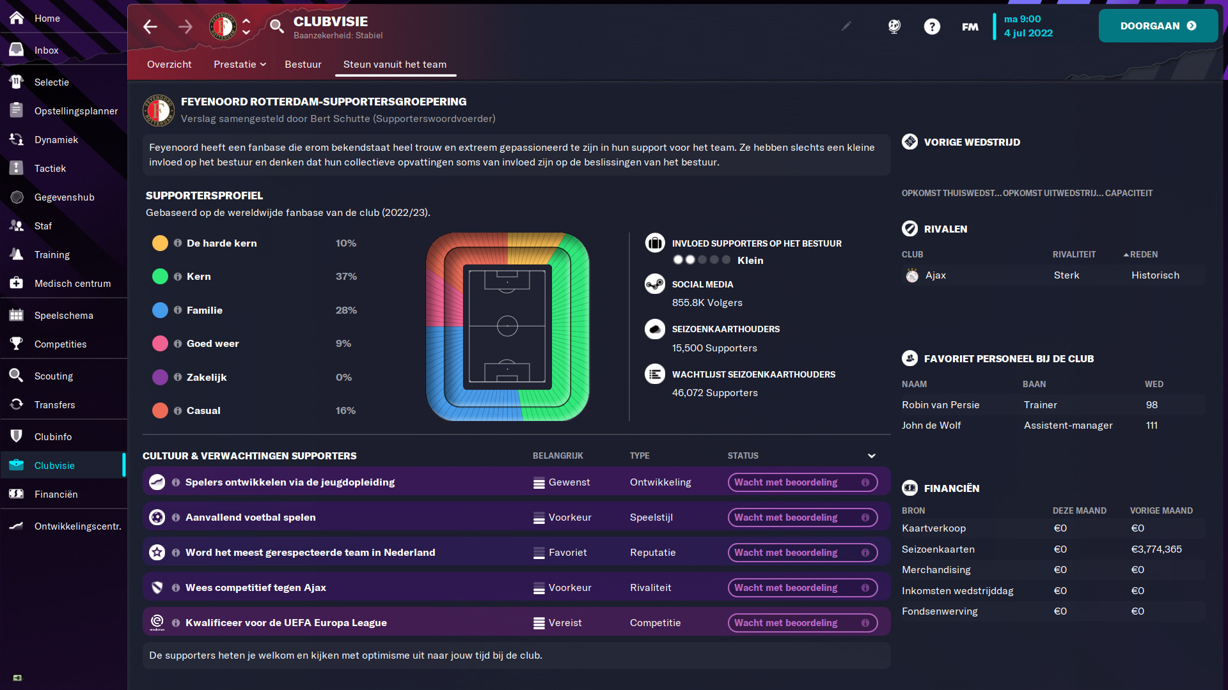Click the club switcher up-down arrows
Viewport: 1228px width, 690px height.
coord(246,26)
